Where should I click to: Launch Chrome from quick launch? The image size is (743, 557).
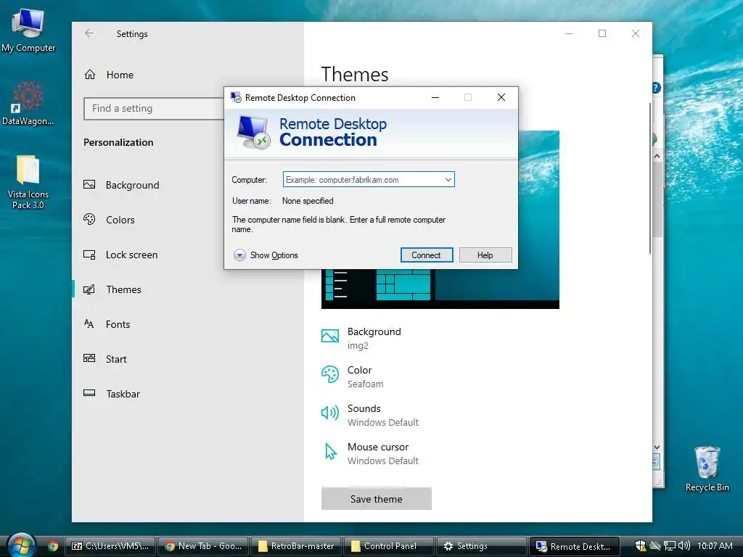tap(52, 546)
